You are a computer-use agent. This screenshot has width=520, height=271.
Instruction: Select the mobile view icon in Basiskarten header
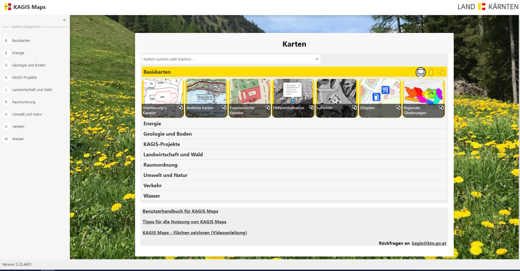[431, 72]
